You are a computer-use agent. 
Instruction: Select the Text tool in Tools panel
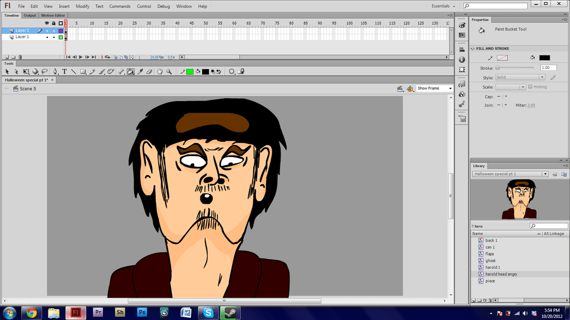[x=65, y=72]
